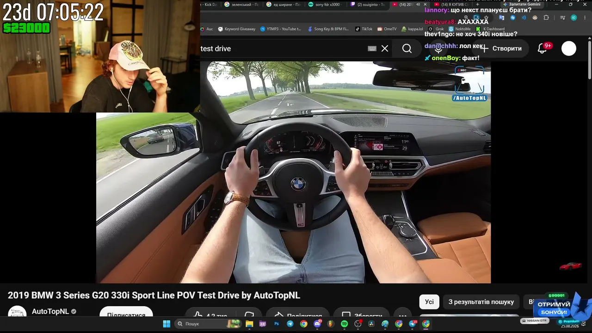Open Discord from the taskbar
The height and width of the screenshot is (333, 592).
coord(317,324)
